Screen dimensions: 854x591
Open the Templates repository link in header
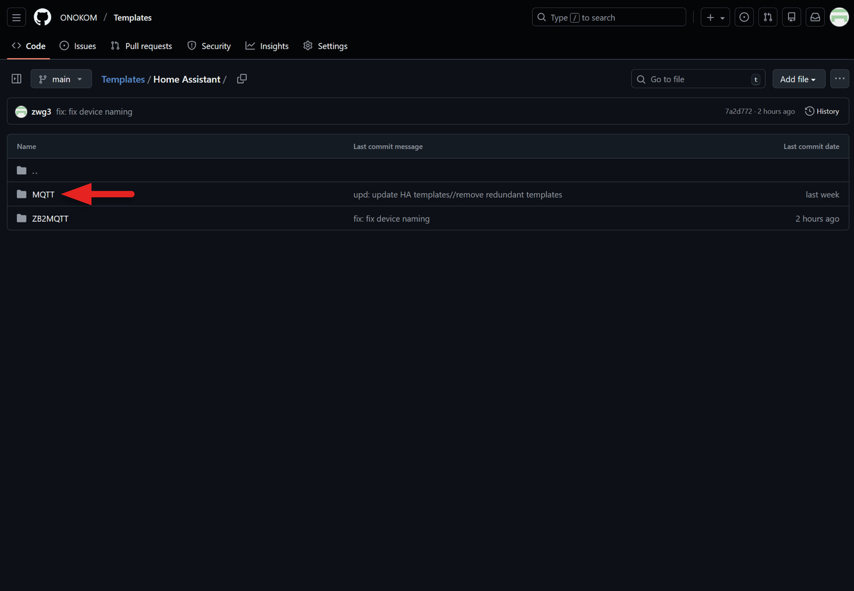pos(133,18)
